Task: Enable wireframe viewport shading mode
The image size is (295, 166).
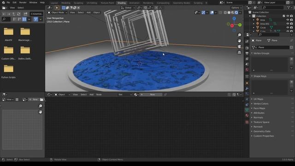Action: point(225,12)
